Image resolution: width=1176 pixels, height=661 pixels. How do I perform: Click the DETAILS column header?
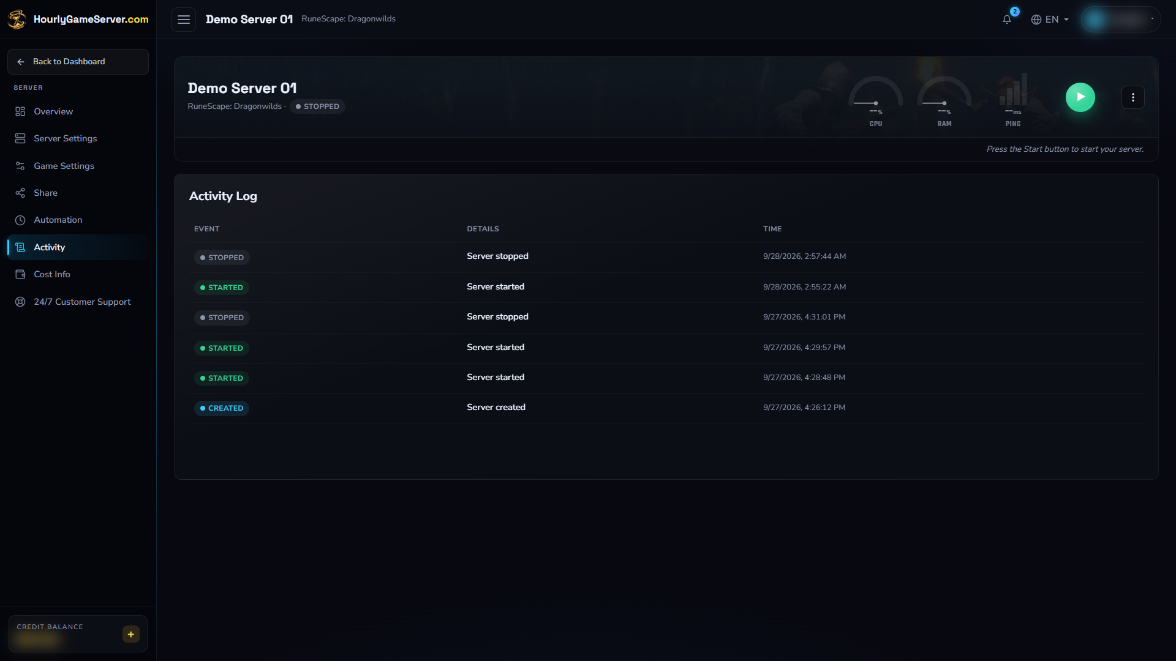[x=483, y=229]
